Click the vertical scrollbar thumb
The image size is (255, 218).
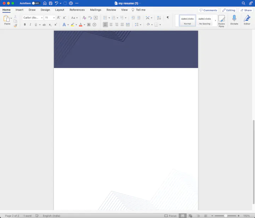[x=253, y=162]
